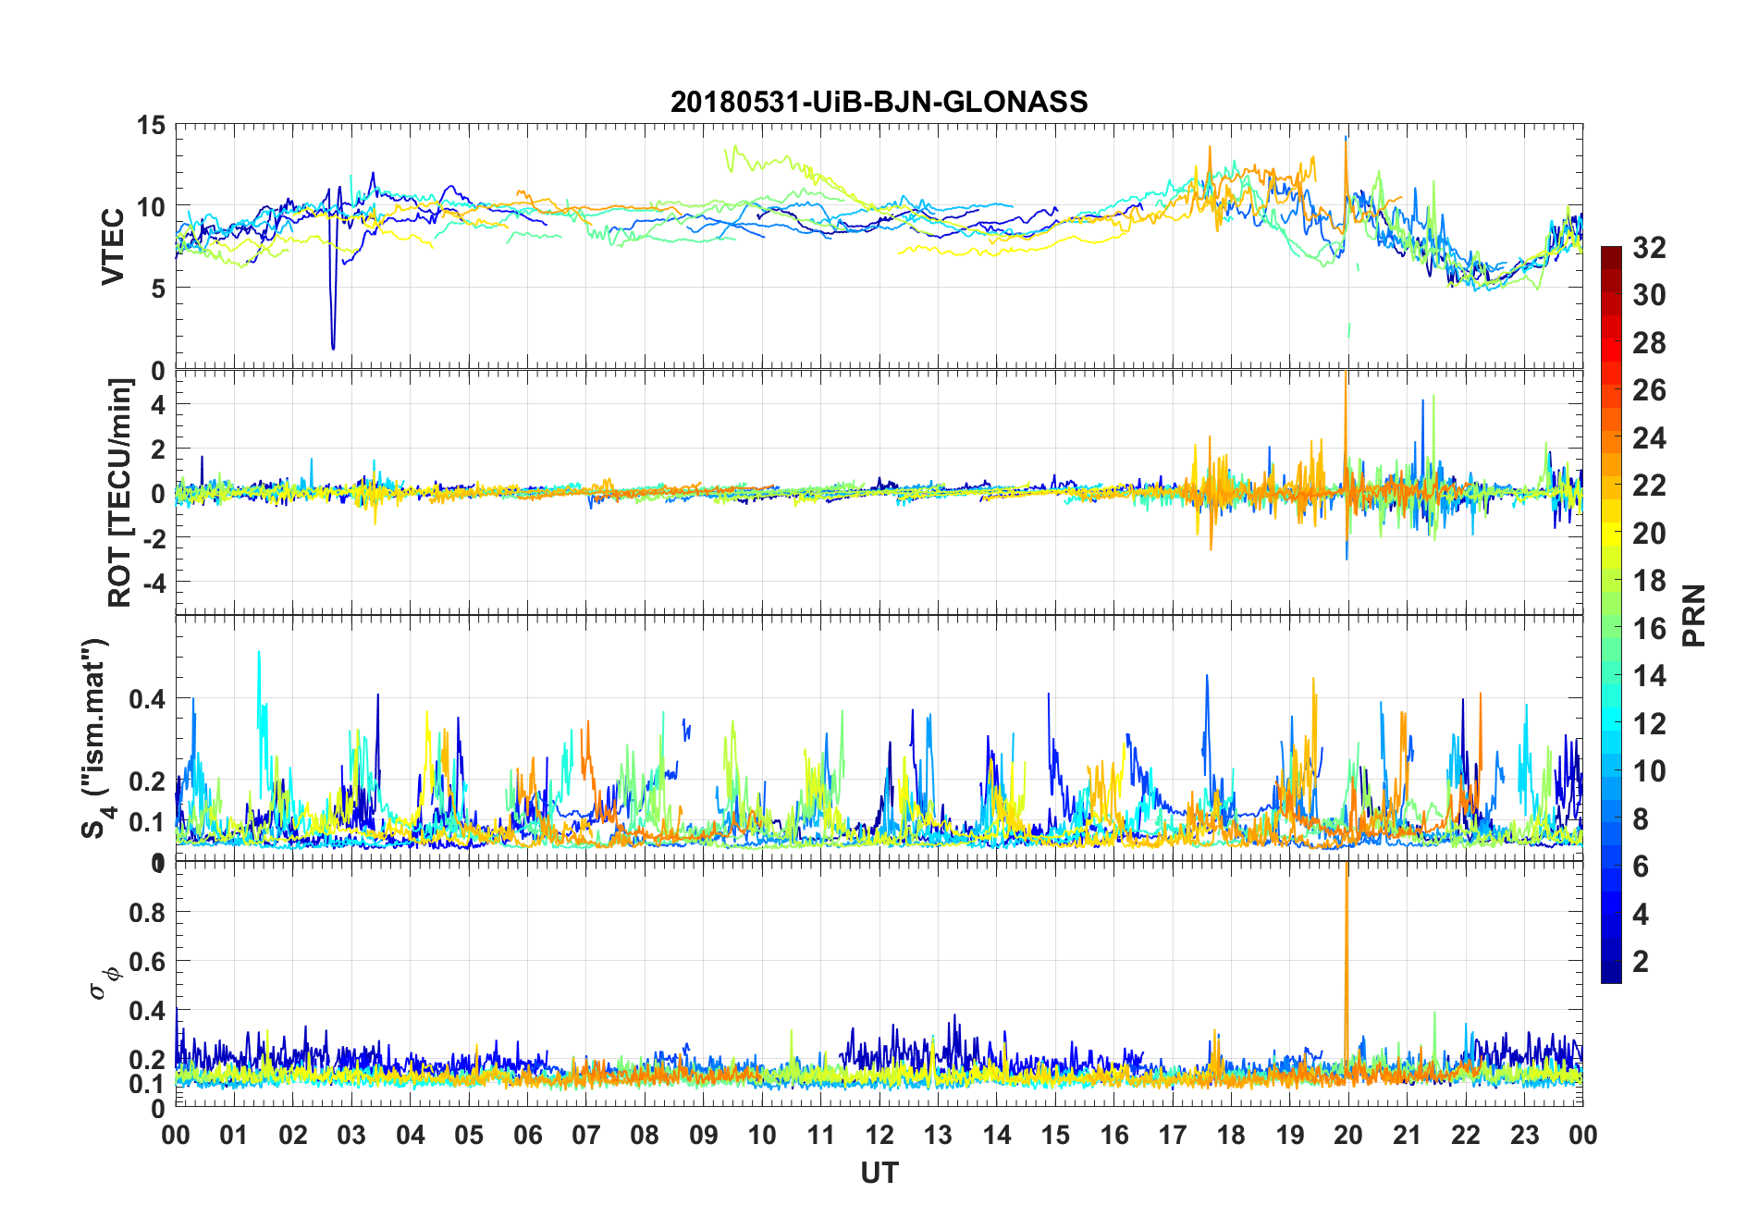Select colorbar tick label 32
This screenshot has width=1759, height=1230.
(x=1649, y=247)
